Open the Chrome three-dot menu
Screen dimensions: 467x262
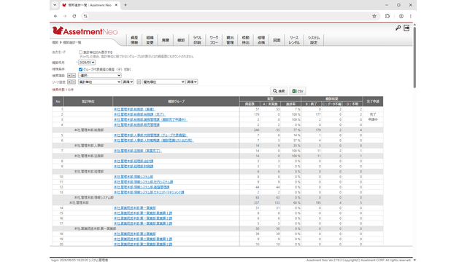click(x=410, y=16)
